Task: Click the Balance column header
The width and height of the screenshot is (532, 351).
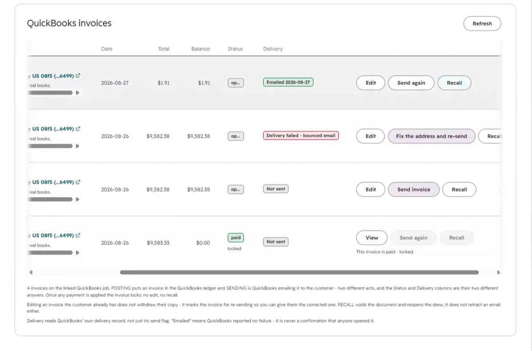Action: pos(200,49)
